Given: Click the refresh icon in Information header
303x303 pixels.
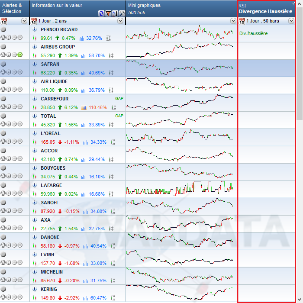Looking at the screenshot, I should click(x=101, y=13).
